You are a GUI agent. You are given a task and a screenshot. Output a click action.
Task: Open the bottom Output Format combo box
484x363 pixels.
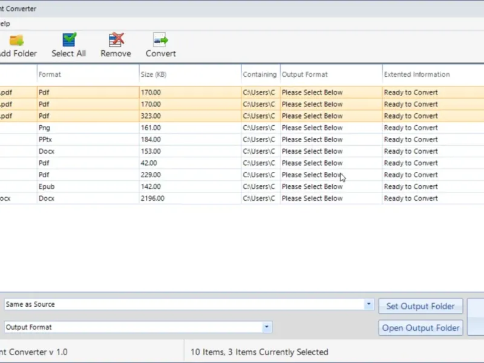tap(266, 327)
